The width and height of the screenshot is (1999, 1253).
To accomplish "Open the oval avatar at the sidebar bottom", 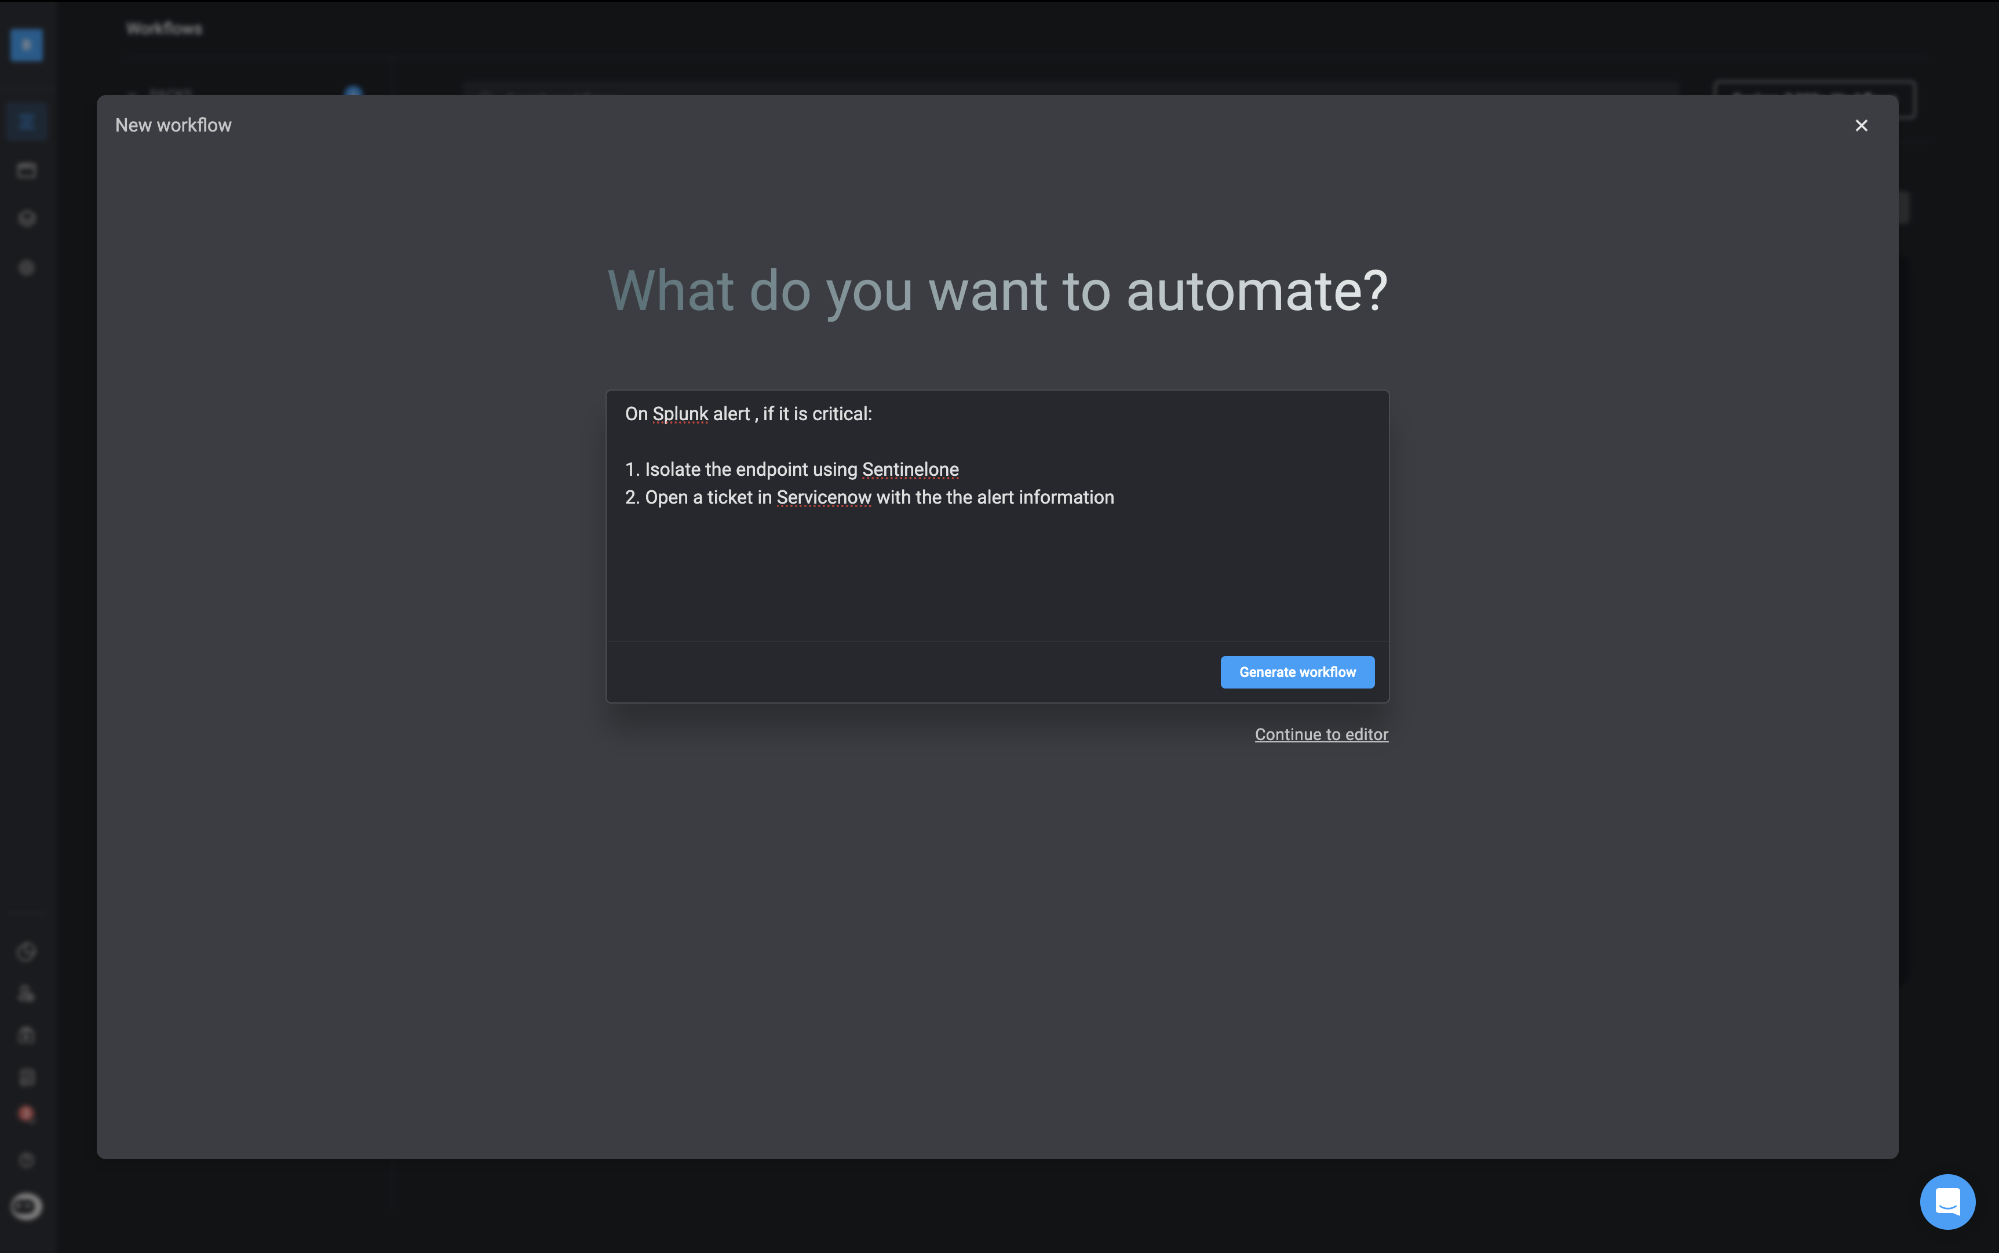I will [27, 1205].
